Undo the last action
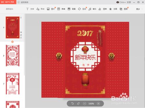 72,104
